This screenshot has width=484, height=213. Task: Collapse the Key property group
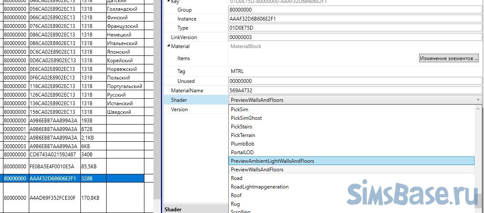(x=168, y=2)
